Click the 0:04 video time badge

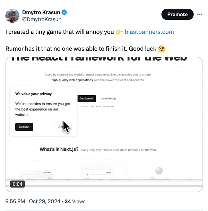[17, 184]
